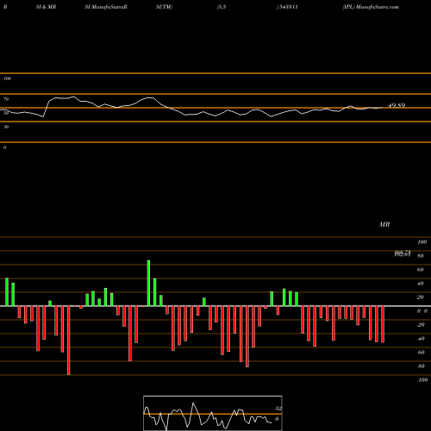Click the RSI value label 49.89

(397, 105)
